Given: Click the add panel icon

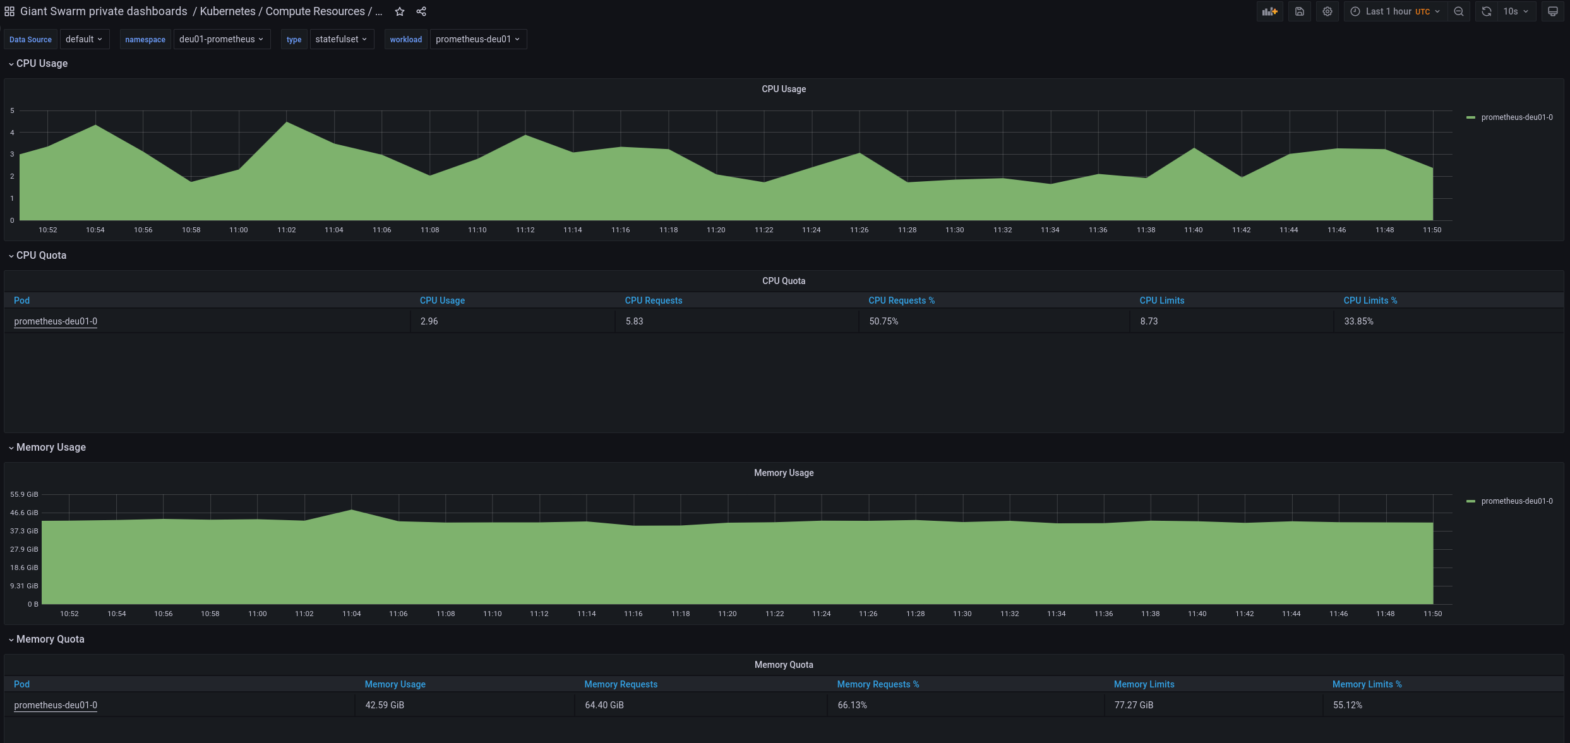Looking at the screenshot, I should [1269, 11].
